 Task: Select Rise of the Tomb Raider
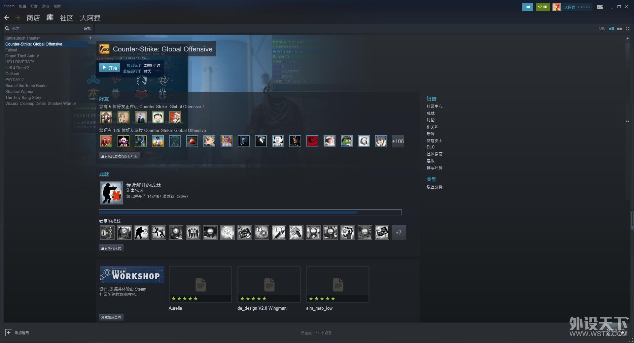pos(26,86)
